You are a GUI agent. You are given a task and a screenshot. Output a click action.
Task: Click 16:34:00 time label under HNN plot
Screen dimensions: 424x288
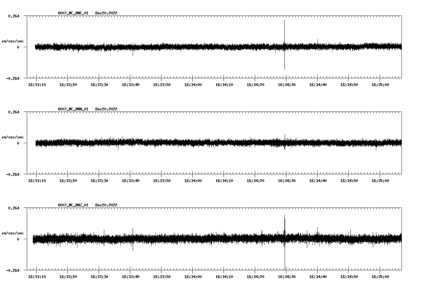[x=193, y=181]
